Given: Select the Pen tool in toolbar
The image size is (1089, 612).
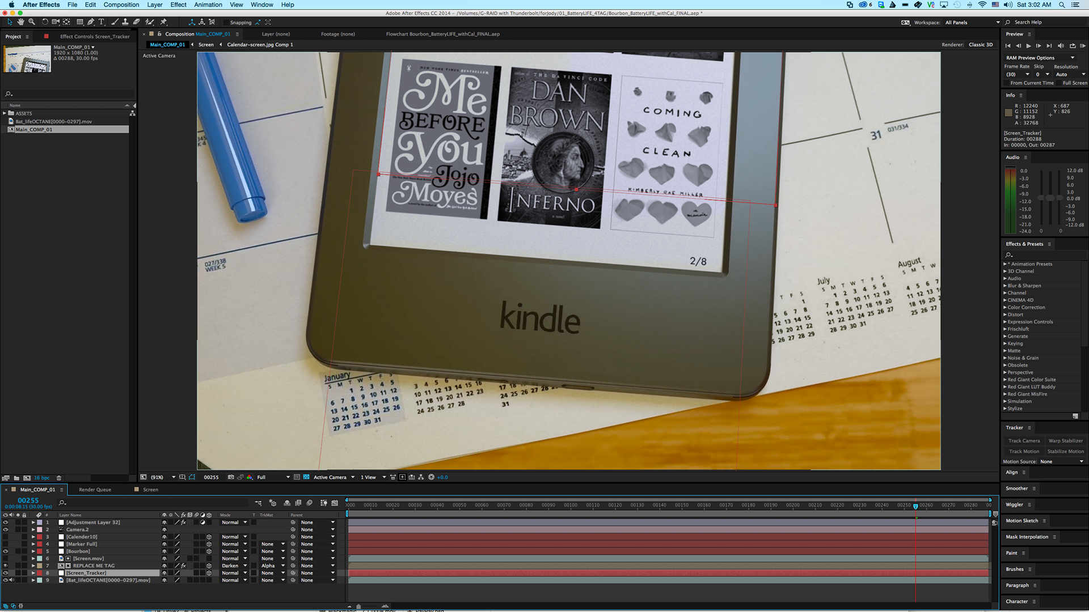Looking at the screenshot, I should (x=91, y=22).
